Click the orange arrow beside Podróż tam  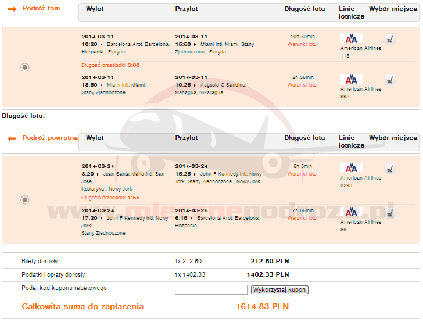coord(12,10)
